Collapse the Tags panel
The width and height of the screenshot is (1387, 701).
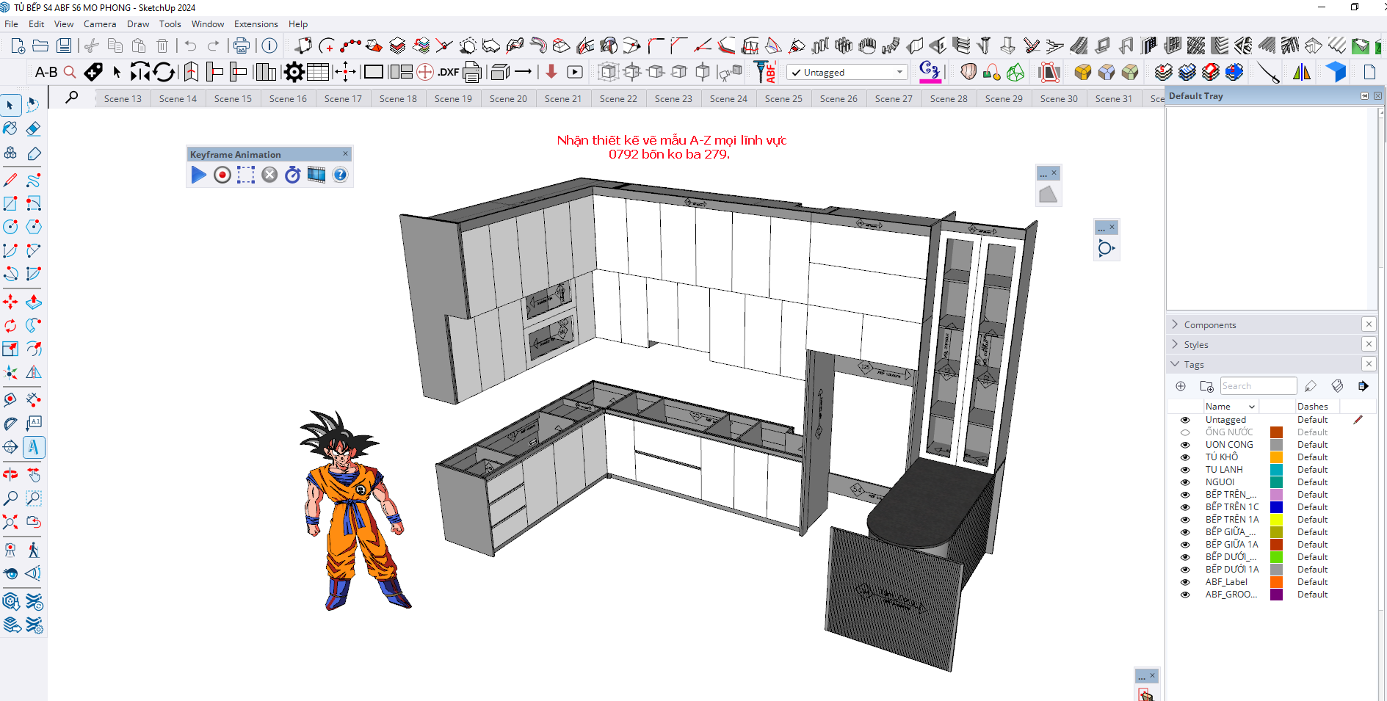1175,364
